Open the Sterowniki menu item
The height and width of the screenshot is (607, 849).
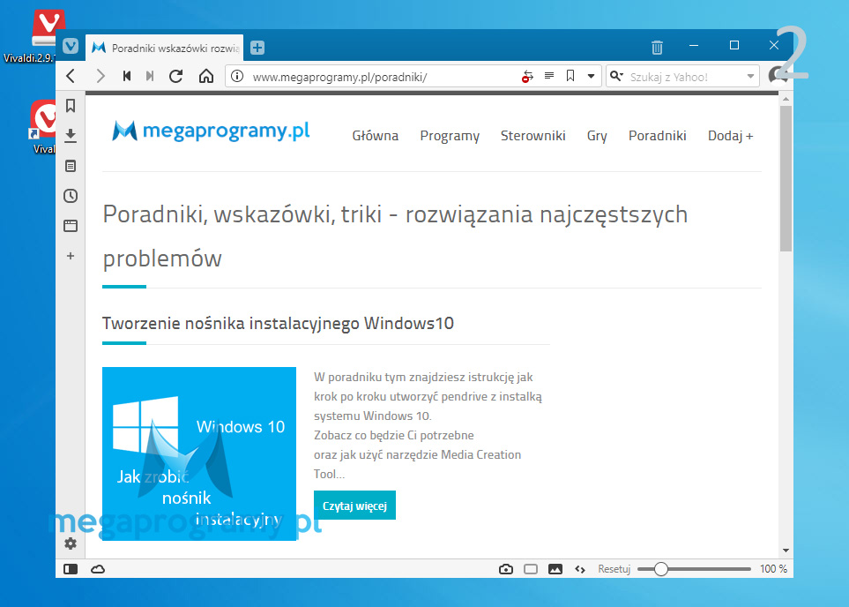[x=532, y=136]
